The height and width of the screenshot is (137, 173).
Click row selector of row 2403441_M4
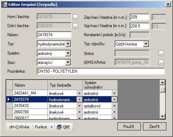coord(9,93)
